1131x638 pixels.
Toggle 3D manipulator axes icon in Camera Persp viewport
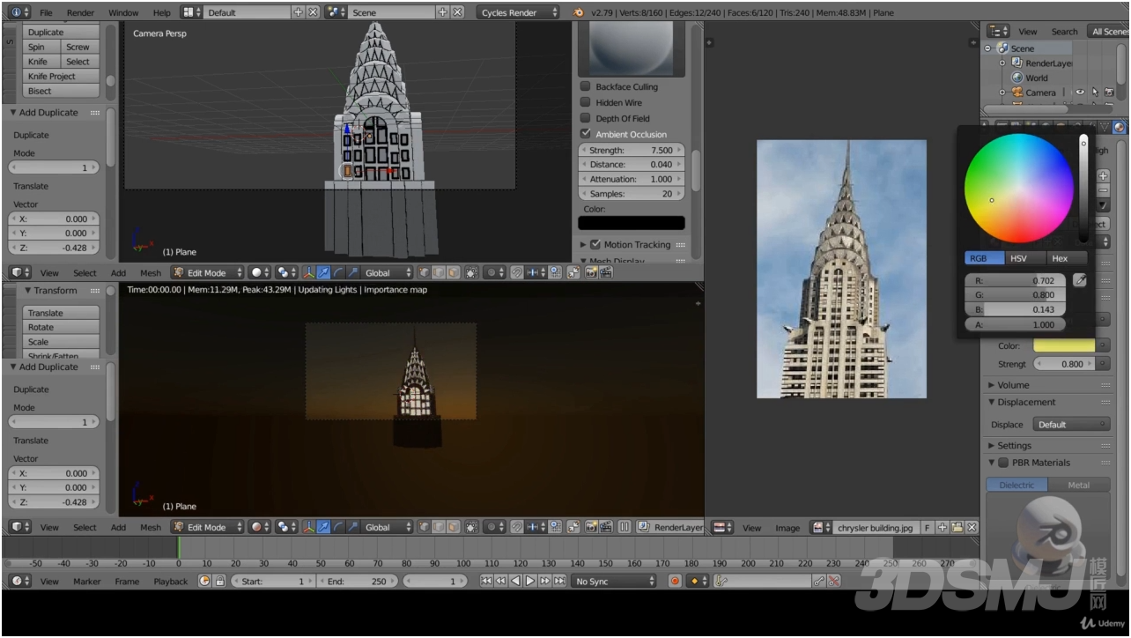point(308,273)
